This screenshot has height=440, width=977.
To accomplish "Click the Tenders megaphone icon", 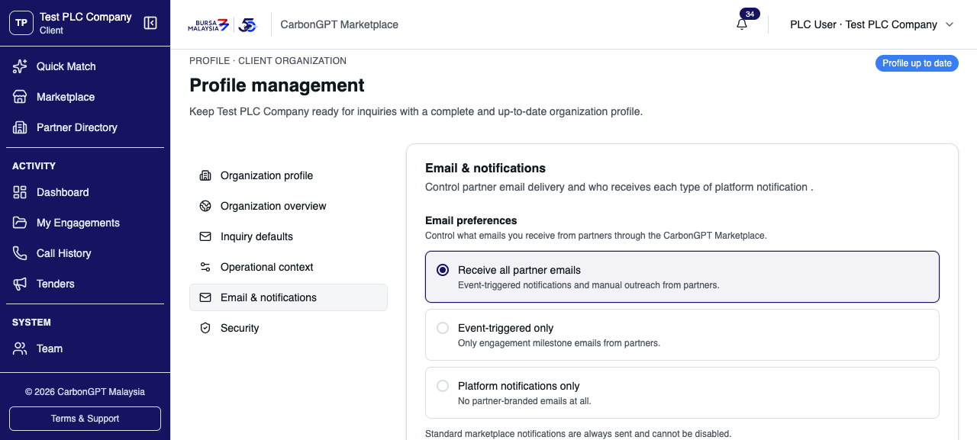I will (20, 284).
